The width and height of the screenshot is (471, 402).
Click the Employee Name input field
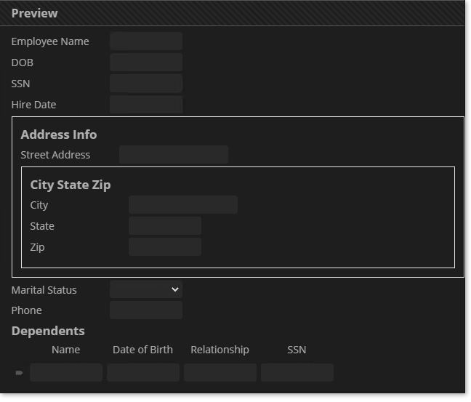point(146,41)
